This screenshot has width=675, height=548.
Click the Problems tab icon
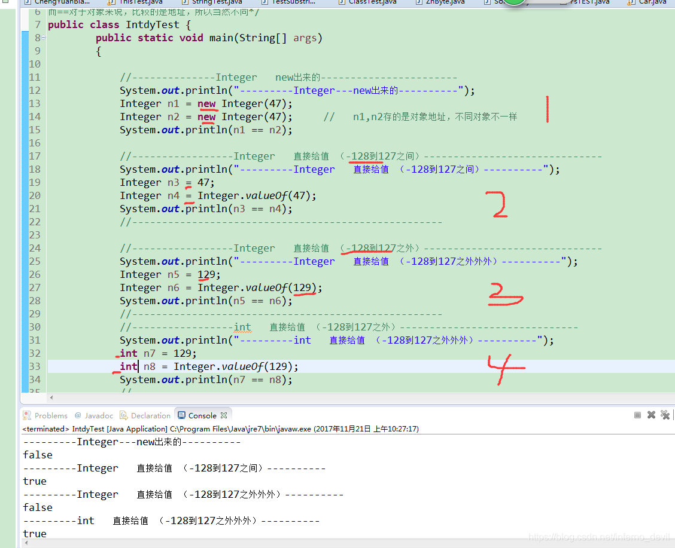(27, 415)
